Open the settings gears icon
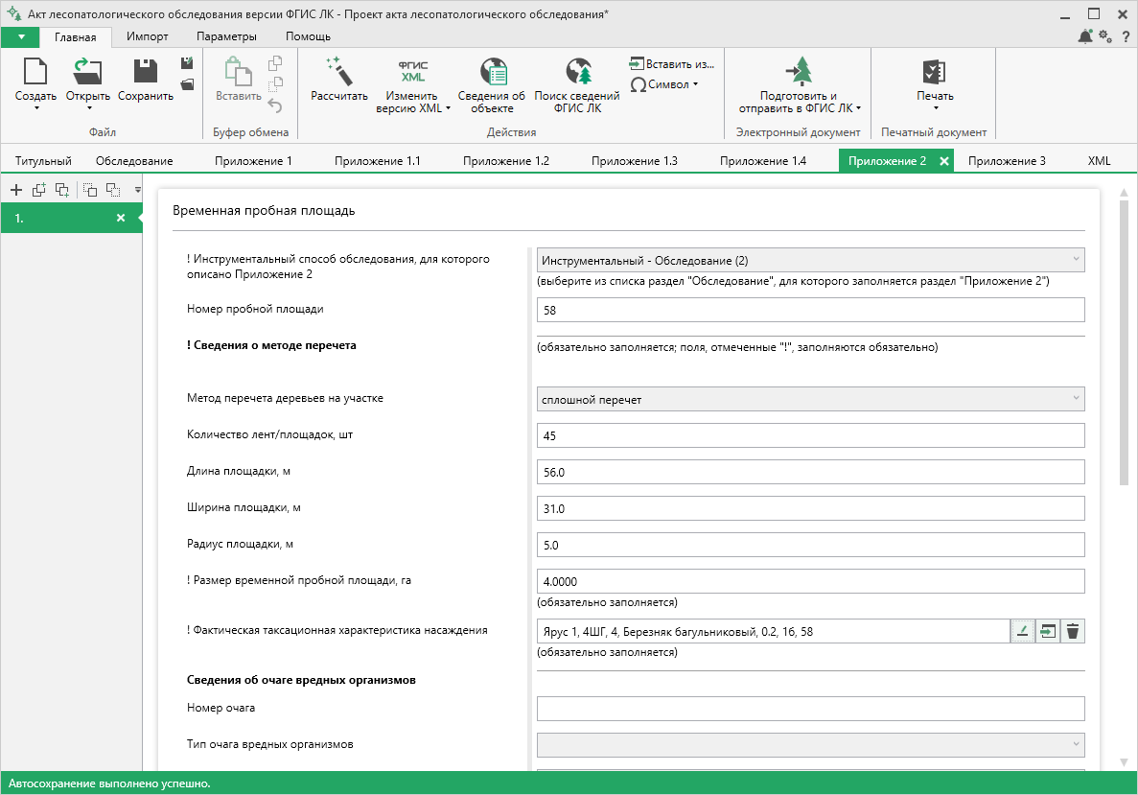 tap(1104, 36)
